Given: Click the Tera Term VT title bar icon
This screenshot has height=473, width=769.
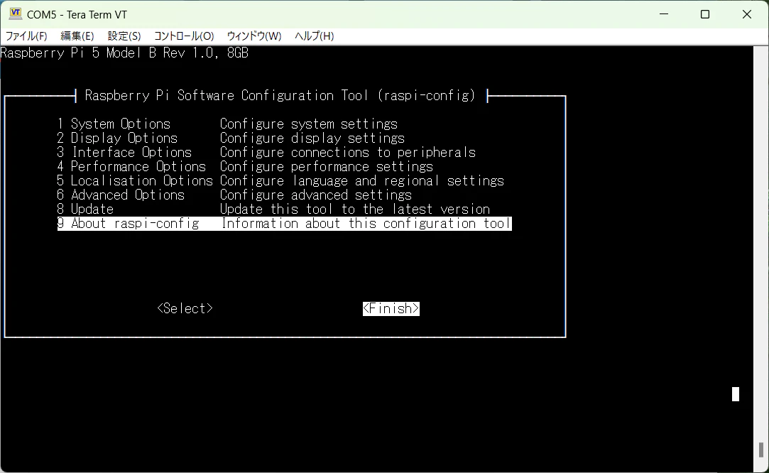Looking at the screenshot, I should click(16, 13).
